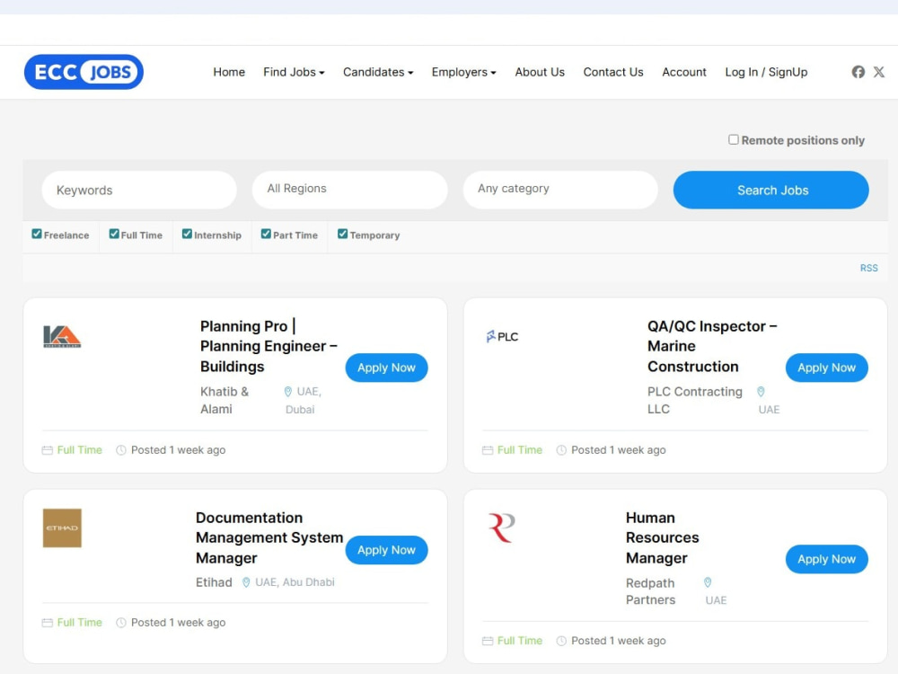Screen dimensions: 898x674
Task: Click clock icon on Human Resources Manager card
Action: tap(561, 642)
